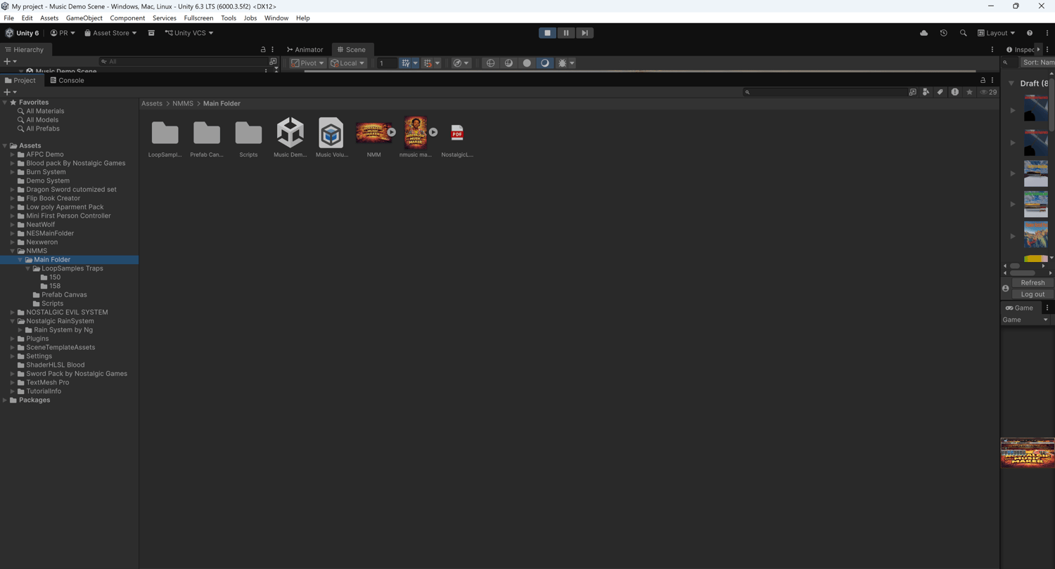Switch to the Scene tab
This screenshot has width=1055, height=569.
click(351, 50)
